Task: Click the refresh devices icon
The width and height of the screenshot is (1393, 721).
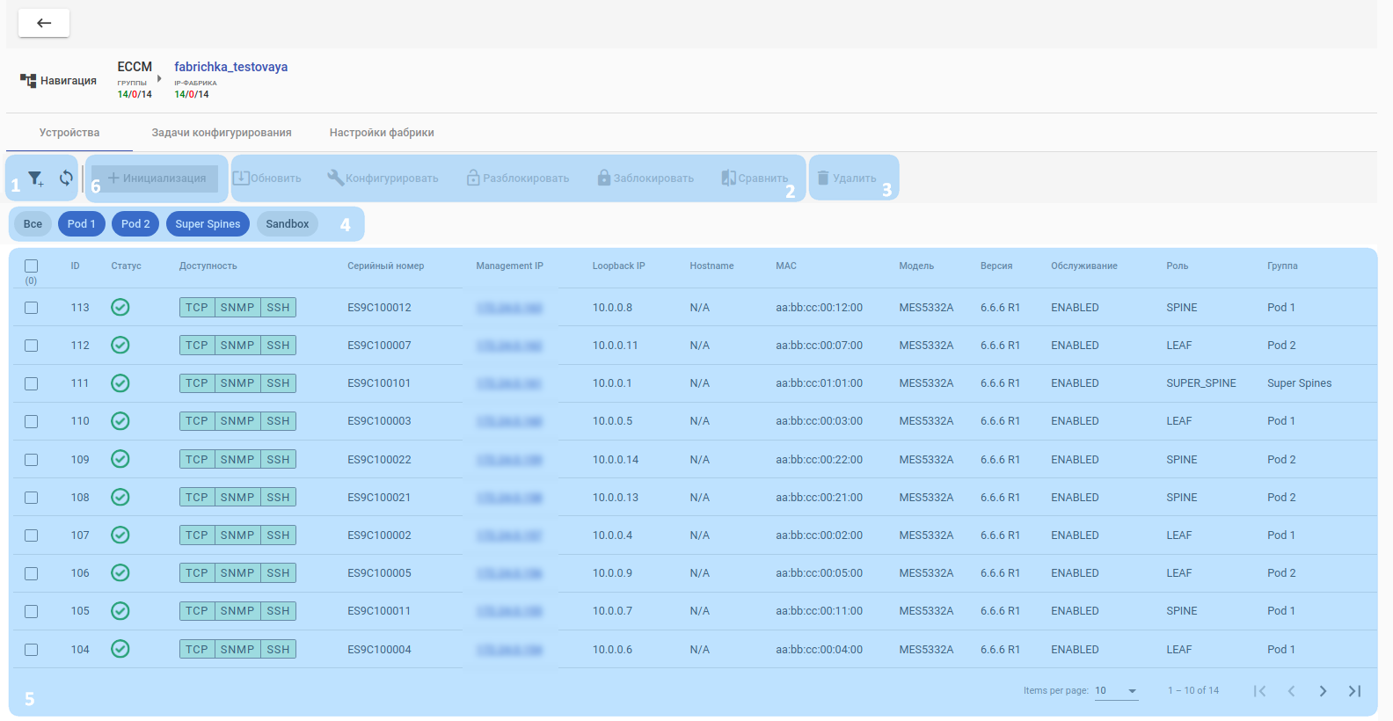Action: (66, 178)
